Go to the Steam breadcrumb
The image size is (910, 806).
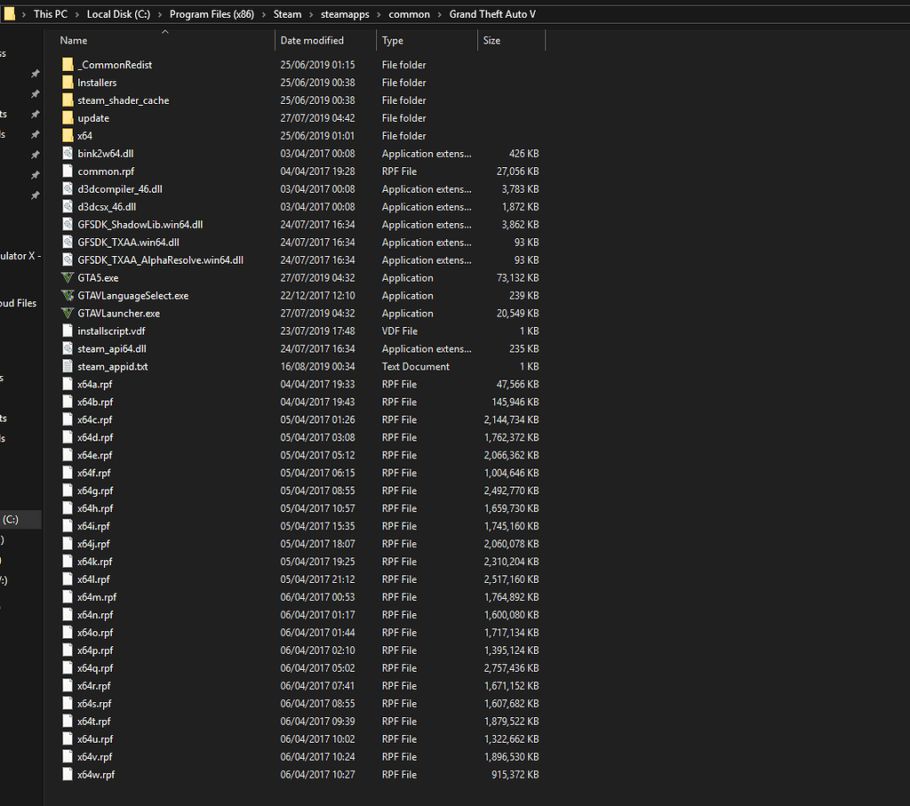pyautogui.click(x=287, y=14)
